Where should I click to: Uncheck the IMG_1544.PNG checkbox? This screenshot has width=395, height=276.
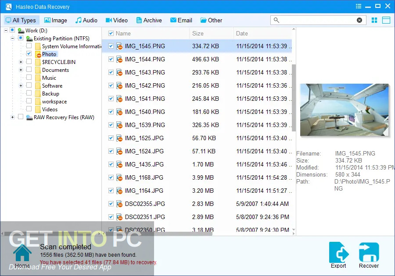click(x=111, y=59)
